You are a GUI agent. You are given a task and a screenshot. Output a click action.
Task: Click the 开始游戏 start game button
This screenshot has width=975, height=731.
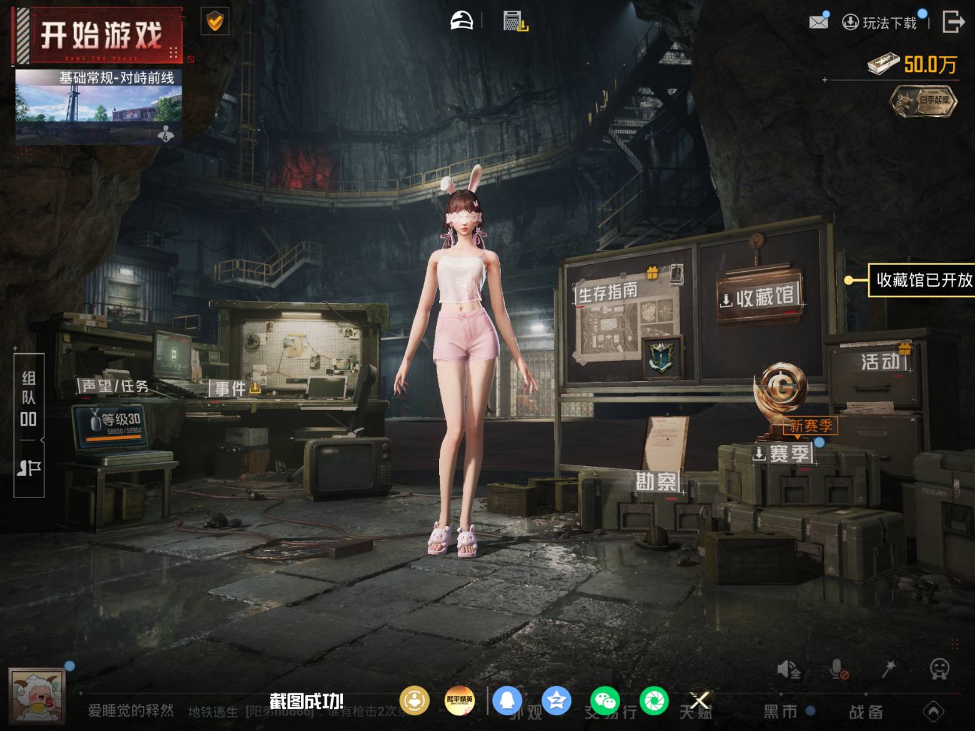click(x=97, y=36)
